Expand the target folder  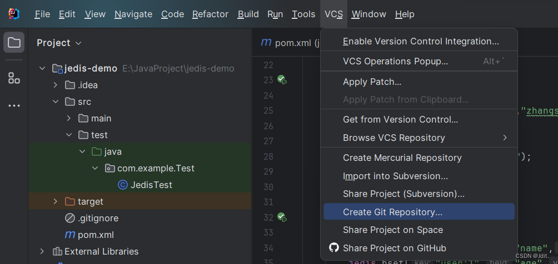[x=55, y=201]
